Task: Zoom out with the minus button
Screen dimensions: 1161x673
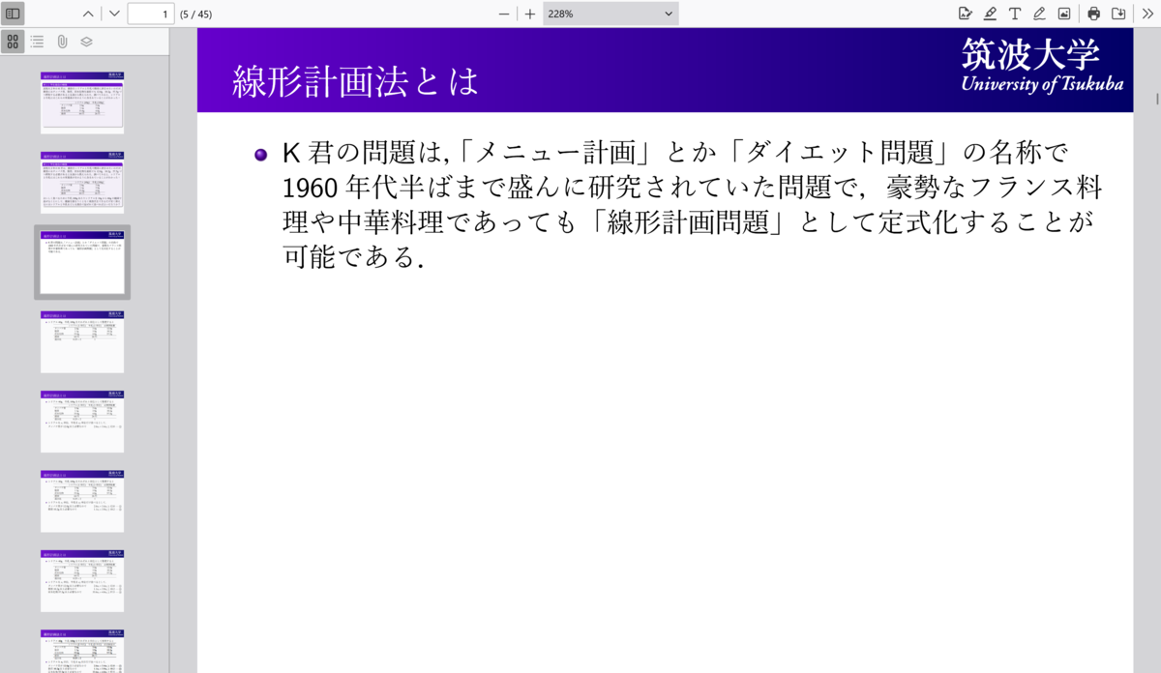Action: tap(503, 14)
